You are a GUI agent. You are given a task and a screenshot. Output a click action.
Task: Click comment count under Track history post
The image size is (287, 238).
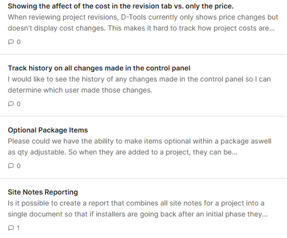coord(19,104)
